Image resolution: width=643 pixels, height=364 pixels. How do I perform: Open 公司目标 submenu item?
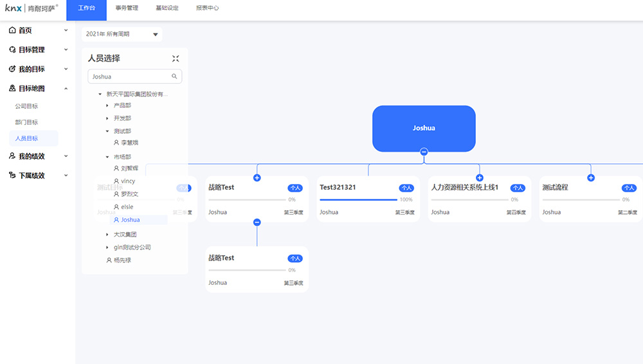tap(26, 106)
